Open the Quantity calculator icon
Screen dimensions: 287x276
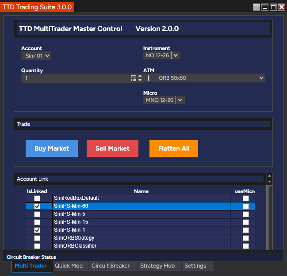(134, 78)
